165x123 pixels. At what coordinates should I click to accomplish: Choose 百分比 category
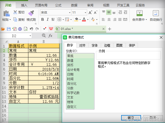(80, 84)
